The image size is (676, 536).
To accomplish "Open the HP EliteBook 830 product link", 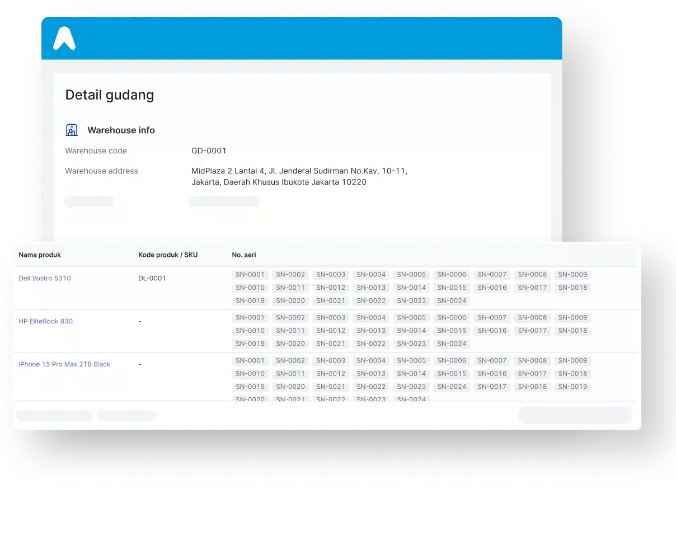I will click(x=46, y=321).
